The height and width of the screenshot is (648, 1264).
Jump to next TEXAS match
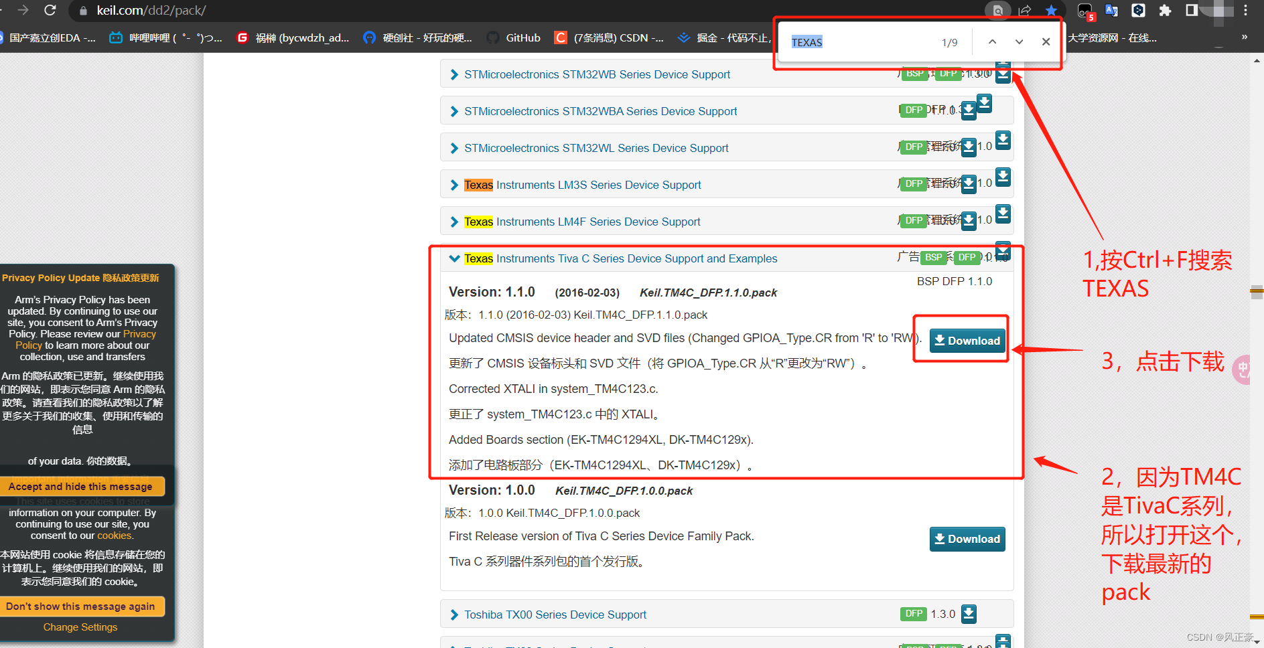(x=1019, y=42)
